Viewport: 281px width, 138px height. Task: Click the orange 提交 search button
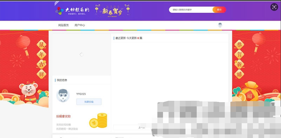219,10
